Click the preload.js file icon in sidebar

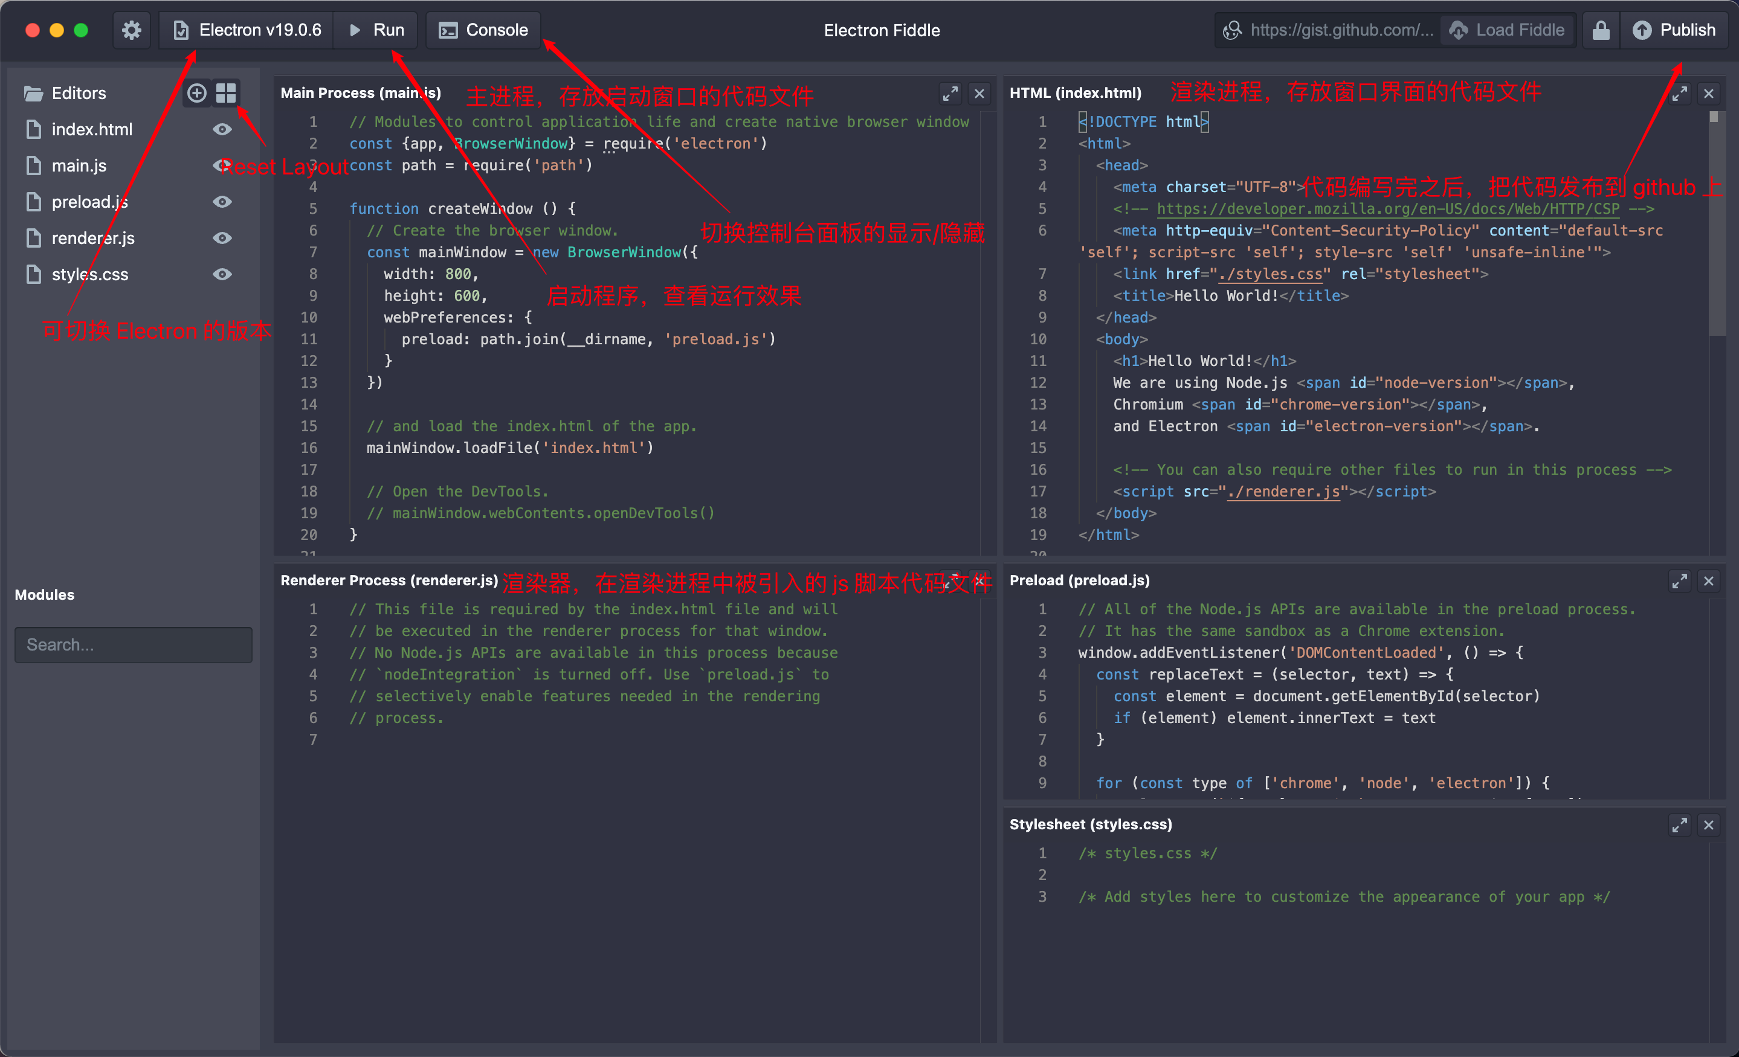tap(33, 202)
